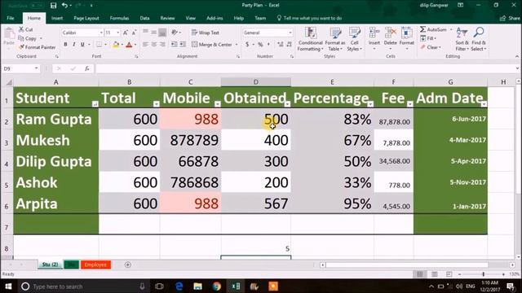Click the Share button
The image size is (522, 293).
click(510, 18)
